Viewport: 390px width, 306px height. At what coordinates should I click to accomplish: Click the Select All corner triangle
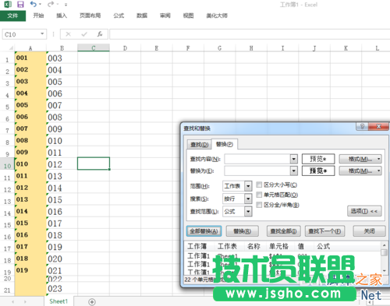pyautogui.click(x=11, y=48)
